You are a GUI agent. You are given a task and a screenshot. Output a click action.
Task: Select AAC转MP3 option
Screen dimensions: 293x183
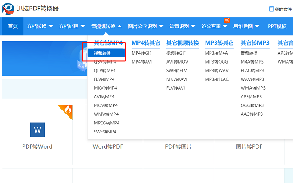click(252, 114)
